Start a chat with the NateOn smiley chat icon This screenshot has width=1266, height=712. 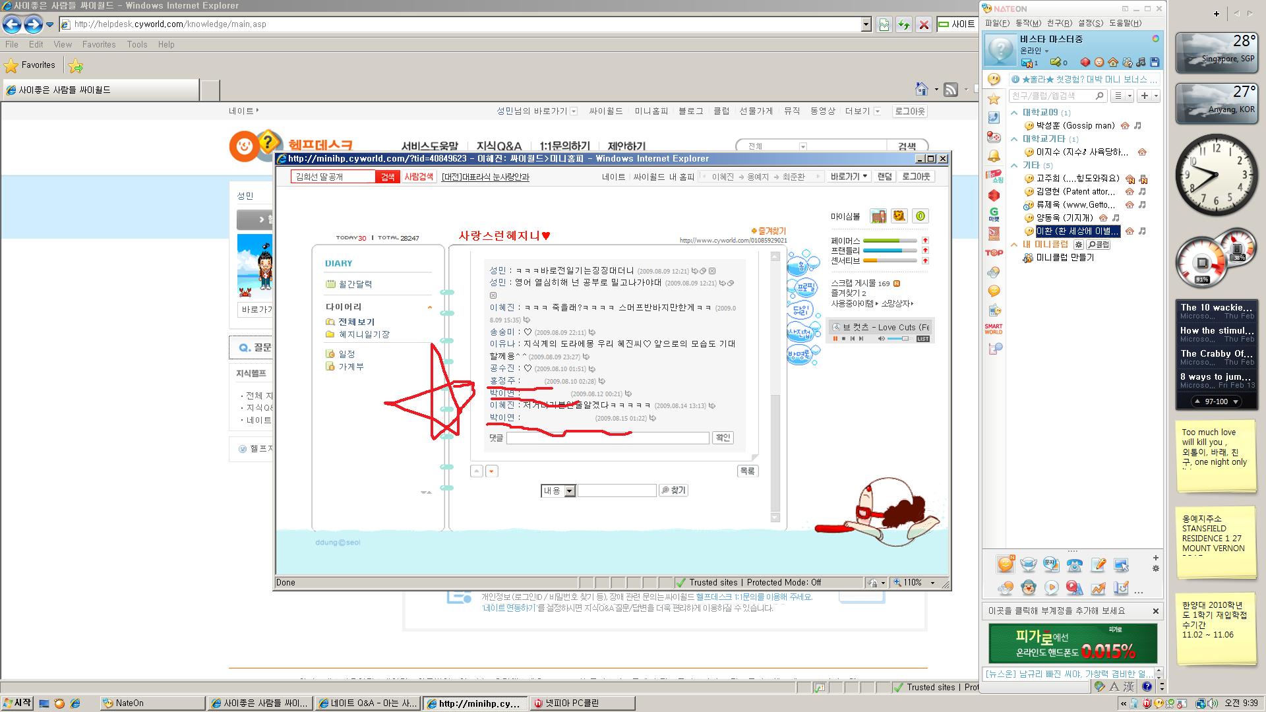tap(1006, 564)
